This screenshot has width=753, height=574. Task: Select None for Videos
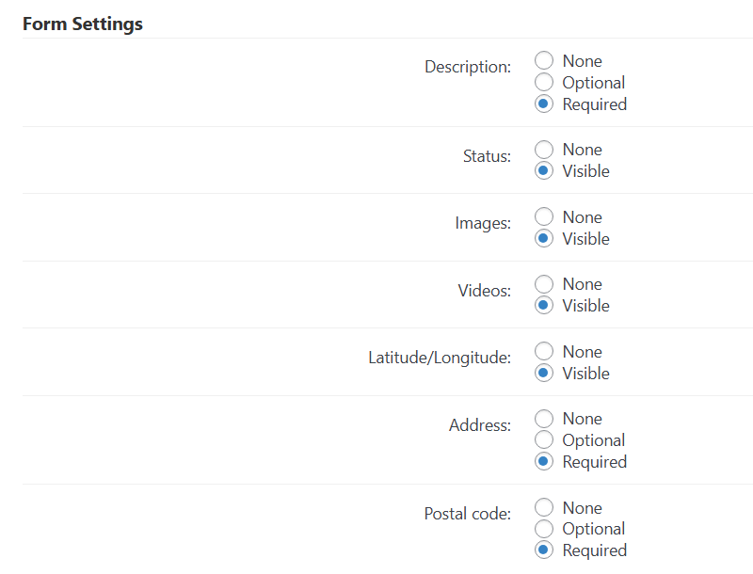(544, 283)
